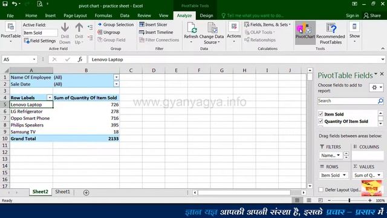
Task: Click Drill Up arrow
Action: point(79,33)
